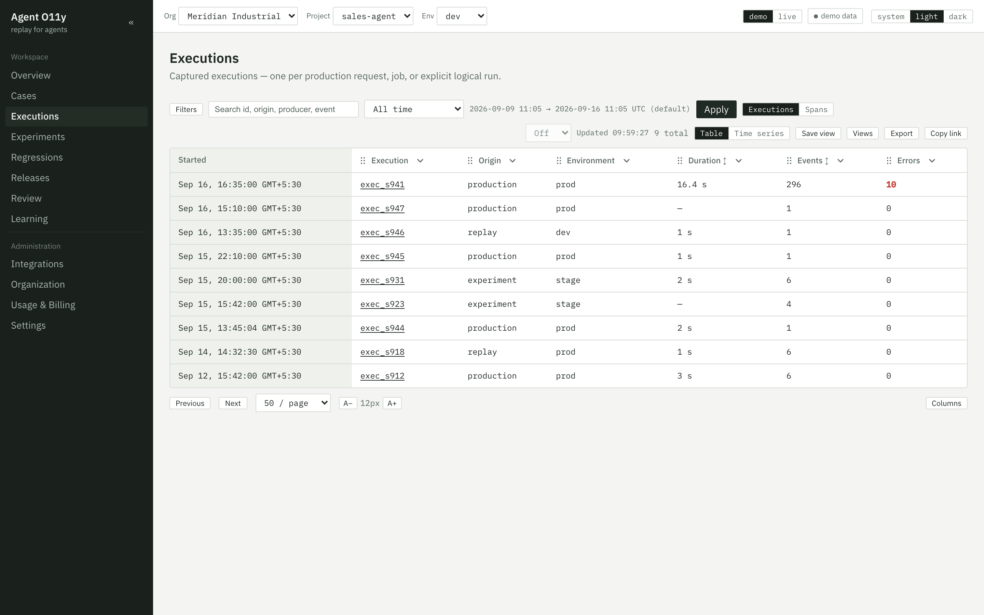Decrease font size with A− button

348,403
